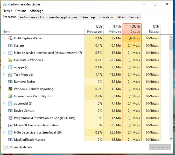Switch to the Détails tab
Viewport: 175px width, 155px height.
click(x=121, y=17)
